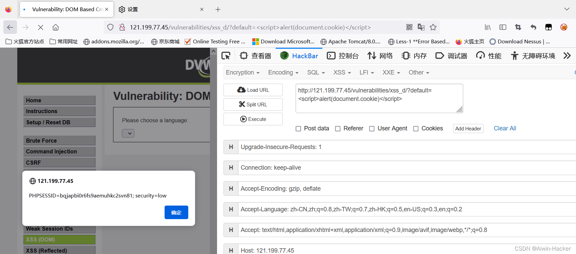Stop page loading with the X button
576x254 pixels.
coord(40,27)
